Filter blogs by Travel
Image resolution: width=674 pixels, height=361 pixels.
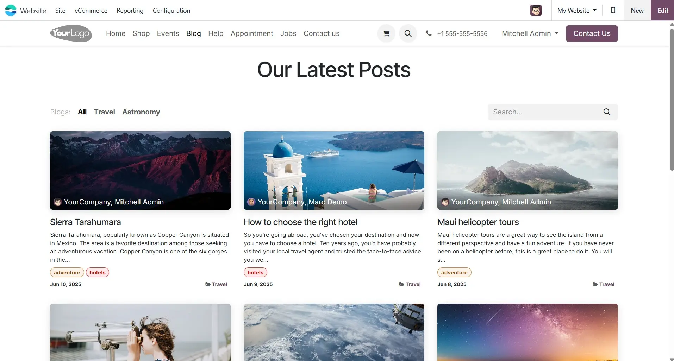[x=104, y=112]
